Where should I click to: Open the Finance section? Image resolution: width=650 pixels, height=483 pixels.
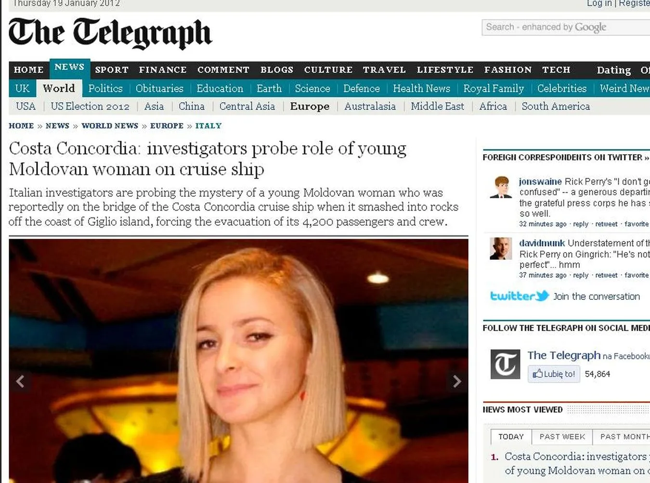coord(163,70)
